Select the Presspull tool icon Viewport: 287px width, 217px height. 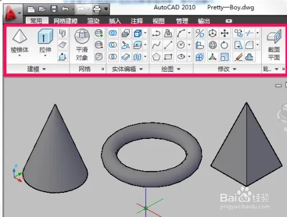point(63,57)
